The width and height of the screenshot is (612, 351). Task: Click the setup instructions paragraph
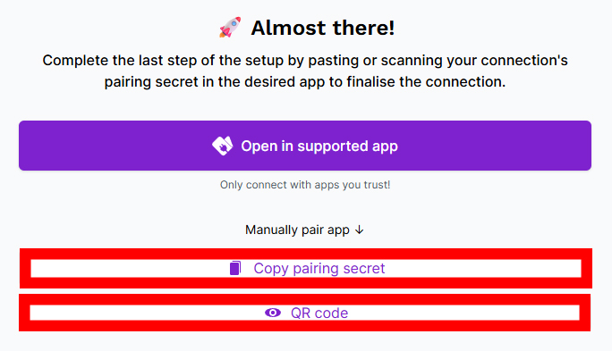coord(305,71)
